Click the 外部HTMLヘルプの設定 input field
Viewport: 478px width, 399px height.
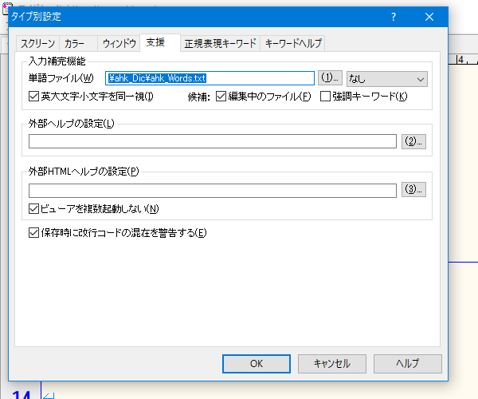[x=213, y=191]
